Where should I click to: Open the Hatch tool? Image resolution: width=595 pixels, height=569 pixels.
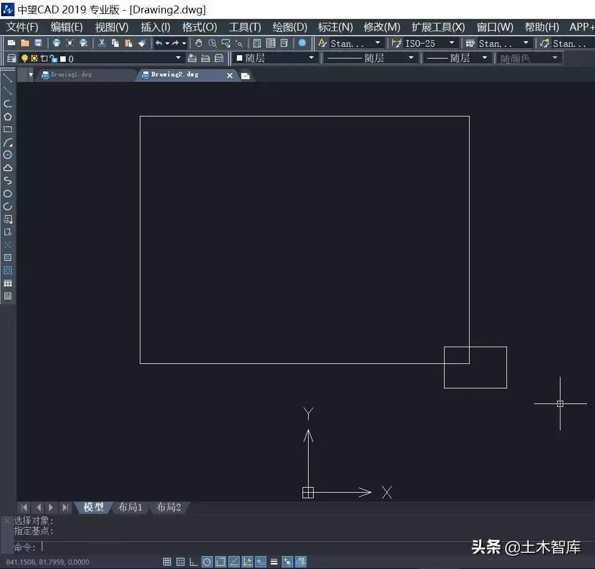tap(8, 257)
